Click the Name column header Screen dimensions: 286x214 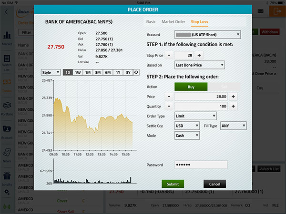pos(23,45)
